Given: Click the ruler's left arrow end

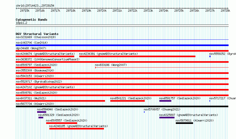Looking at the screenshot, I should 16,8.
